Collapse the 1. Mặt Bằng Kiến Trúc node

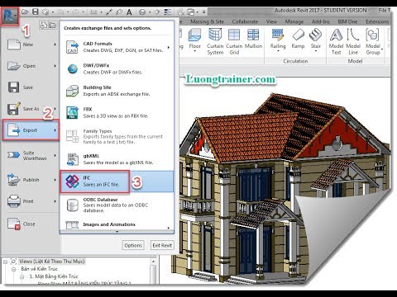pyautogui.click(x=22, y=276)
